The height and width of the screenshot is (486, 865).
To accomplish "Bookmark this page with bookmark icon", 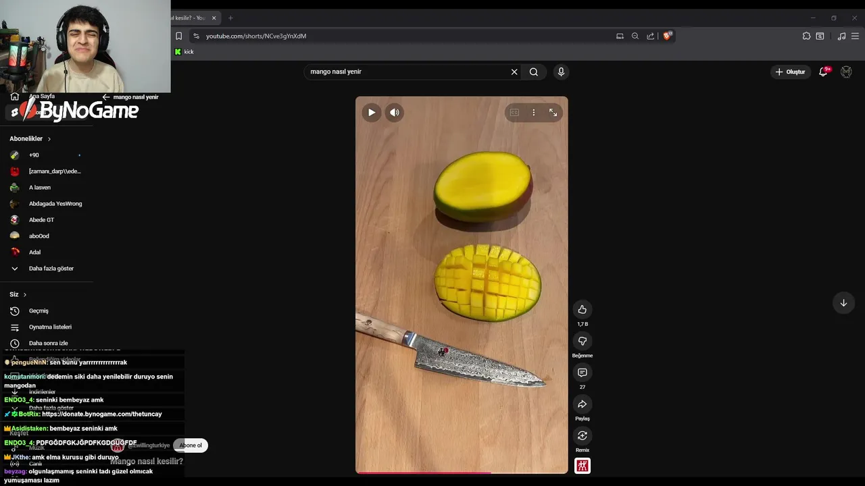I will tap(178, 36).
